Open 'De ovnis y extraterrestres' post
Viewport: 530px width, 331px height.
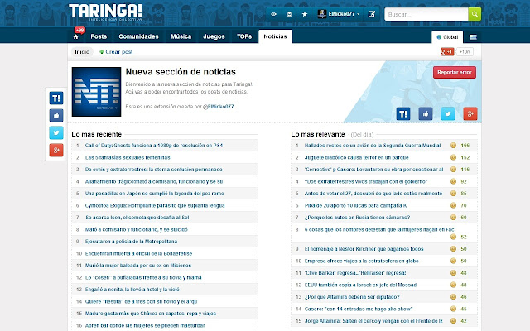(154, 170)
